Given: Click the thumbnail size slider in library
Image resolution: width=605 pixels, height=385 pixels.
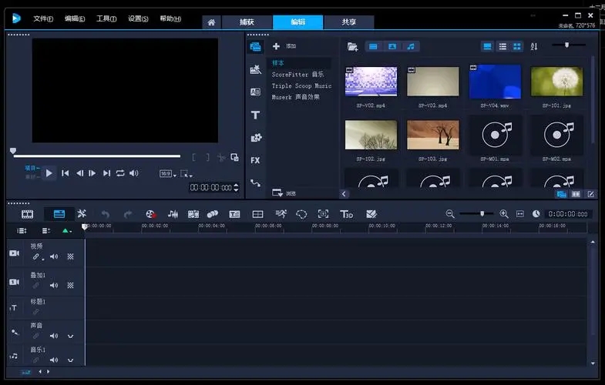Looking at the screenshot, I should click(567, 45).
